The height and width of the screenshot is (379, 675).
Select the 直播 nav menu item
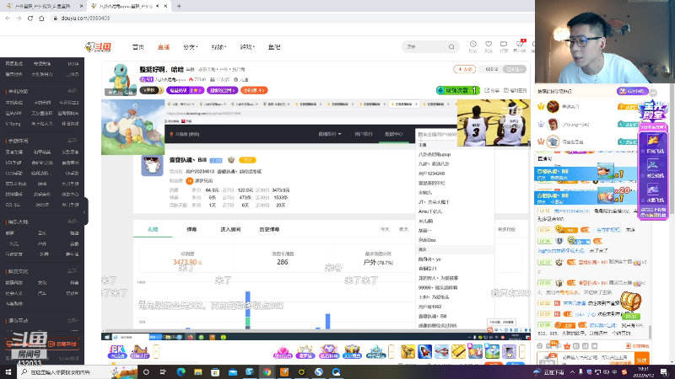(163, 47)
